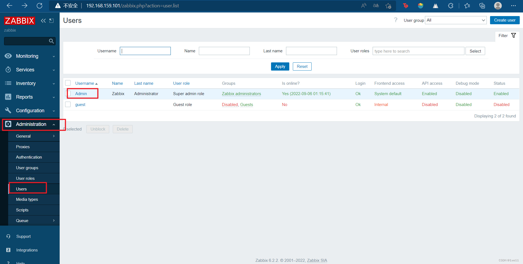
Task: Click the help question mark icon
Action: (x=396, y=20)
